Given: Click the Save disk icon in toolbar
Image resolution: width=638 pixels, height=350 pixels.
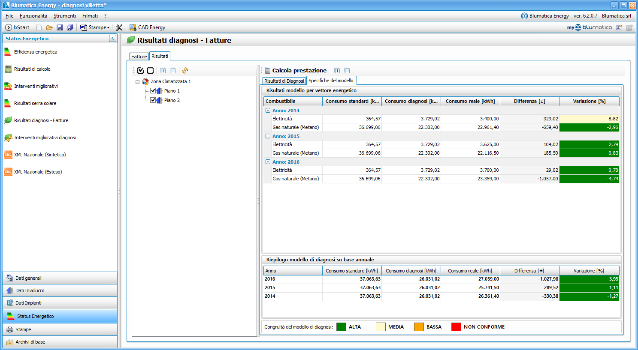Looking at the screenshot, I should pyautogui.click(x=60, y=27).
